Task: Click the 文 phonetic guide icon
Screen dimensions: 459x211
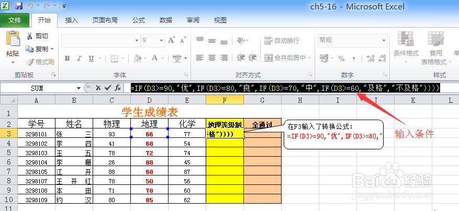Action: (177, 58)
